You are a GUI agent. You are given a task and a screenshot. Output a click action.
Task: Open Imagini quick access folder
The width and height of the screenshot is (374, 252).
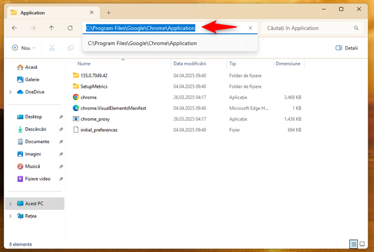(33, 154)
